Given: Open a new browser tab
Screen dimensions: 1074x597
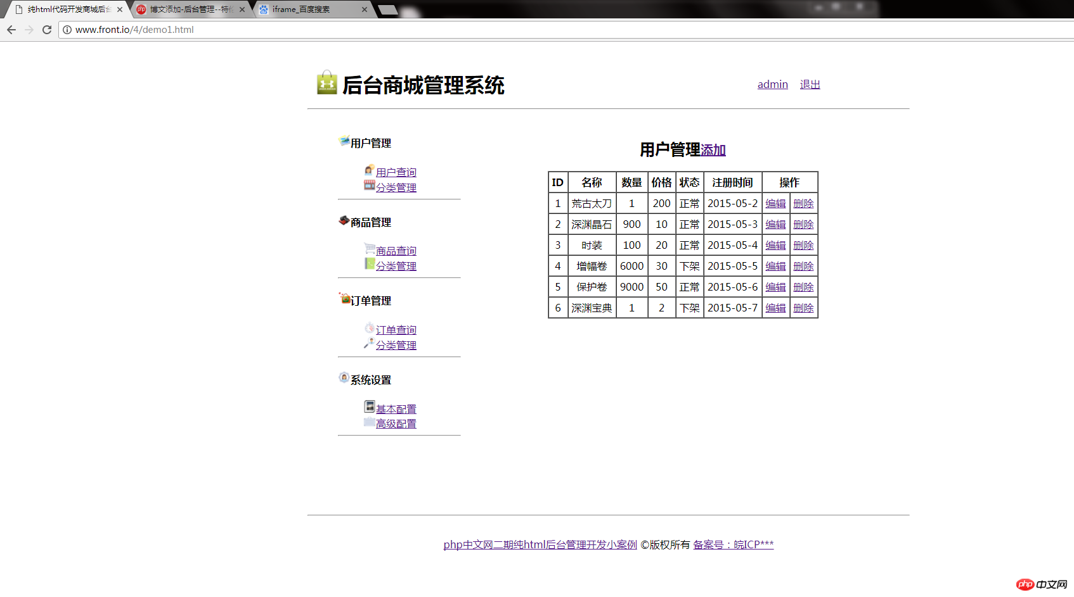Looking at the screenshot, I should pyautogui.click(x=388, y=9).
